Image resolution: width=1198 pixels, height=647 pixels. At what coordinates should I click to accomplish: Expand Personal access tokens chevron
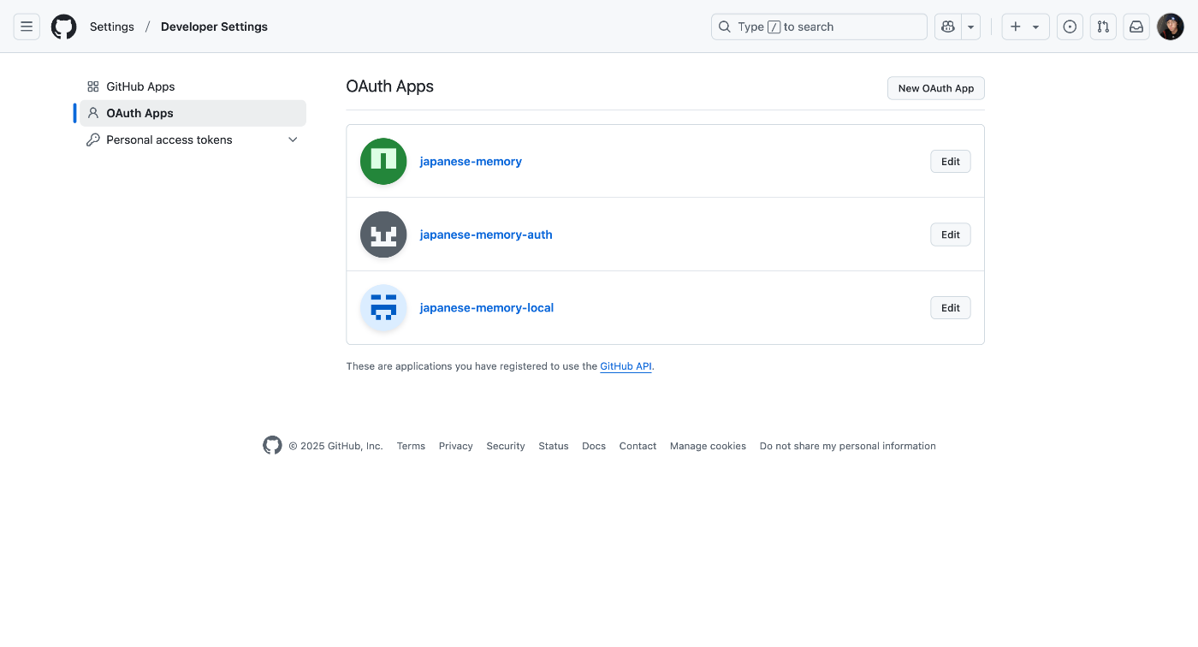(293, 139)
